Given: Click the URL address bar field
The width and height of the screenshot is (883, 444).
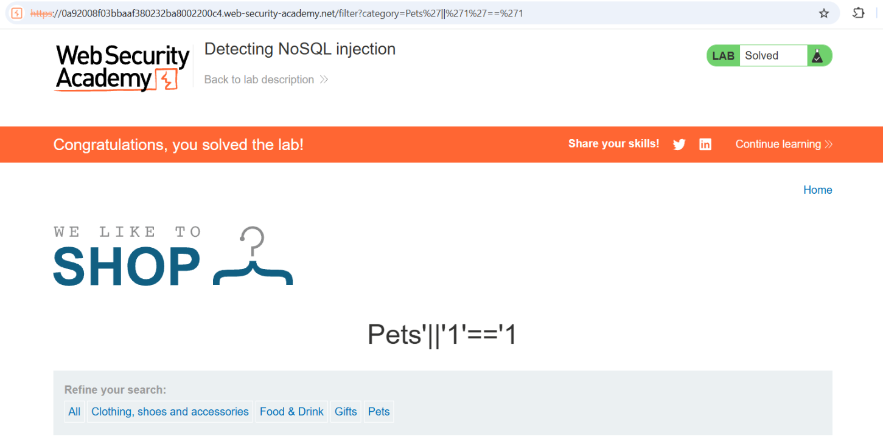Looking at the screenshot, I should [420, 13].
